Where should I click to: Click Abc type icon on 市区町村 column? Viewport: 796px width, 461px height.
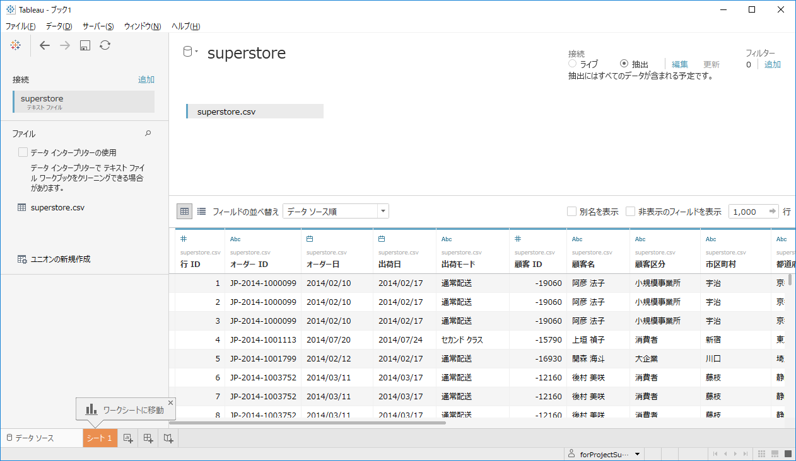[x=711, y=239]
